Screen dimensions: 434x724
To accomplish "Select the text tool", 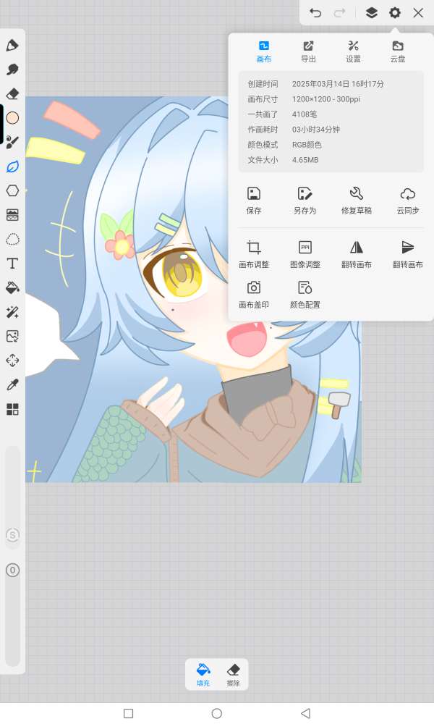I will [12, 264].
